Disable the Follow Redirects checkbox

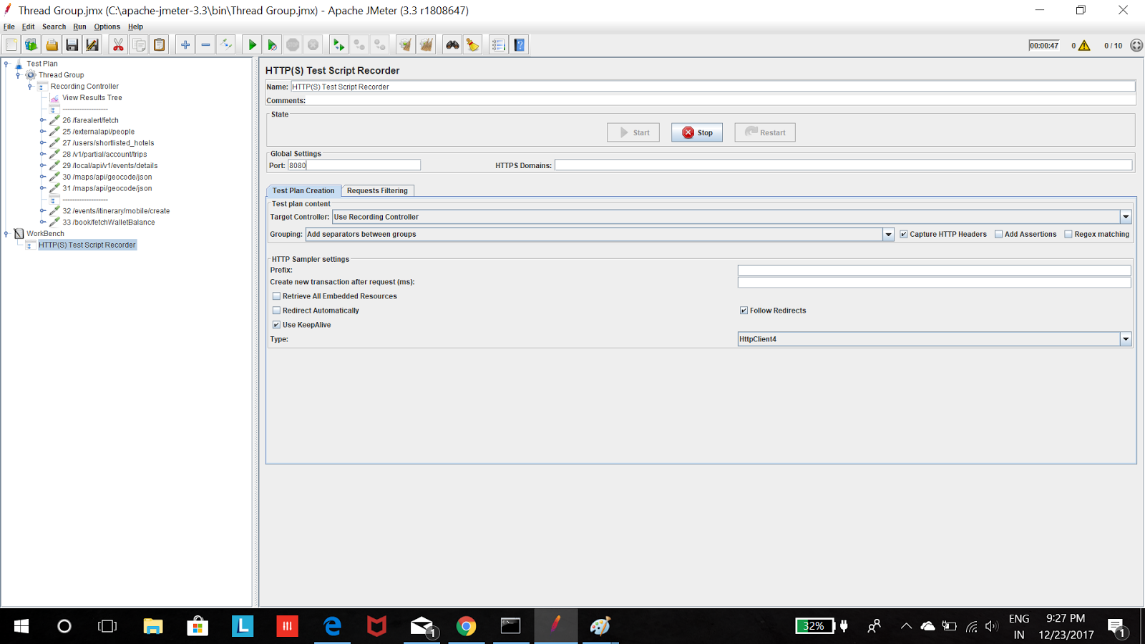click(744, 310)
